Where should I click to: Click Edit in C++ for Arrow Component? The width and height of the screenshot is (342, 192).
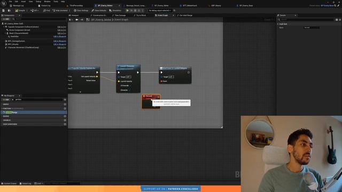point(62,30)
